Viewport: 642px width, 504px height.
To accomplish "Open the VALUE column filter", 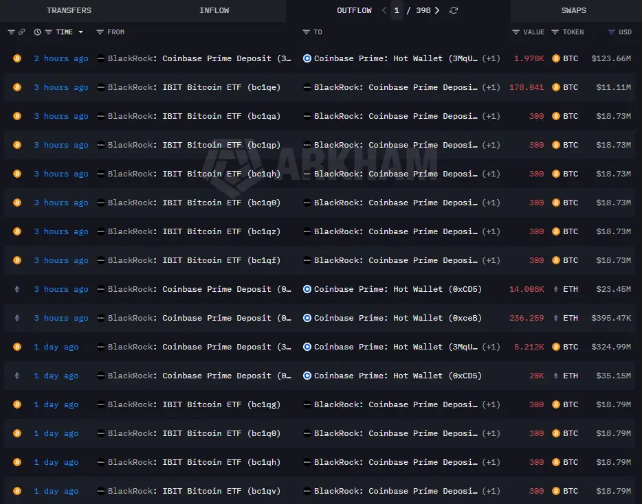I will click(x=516, y=32).
